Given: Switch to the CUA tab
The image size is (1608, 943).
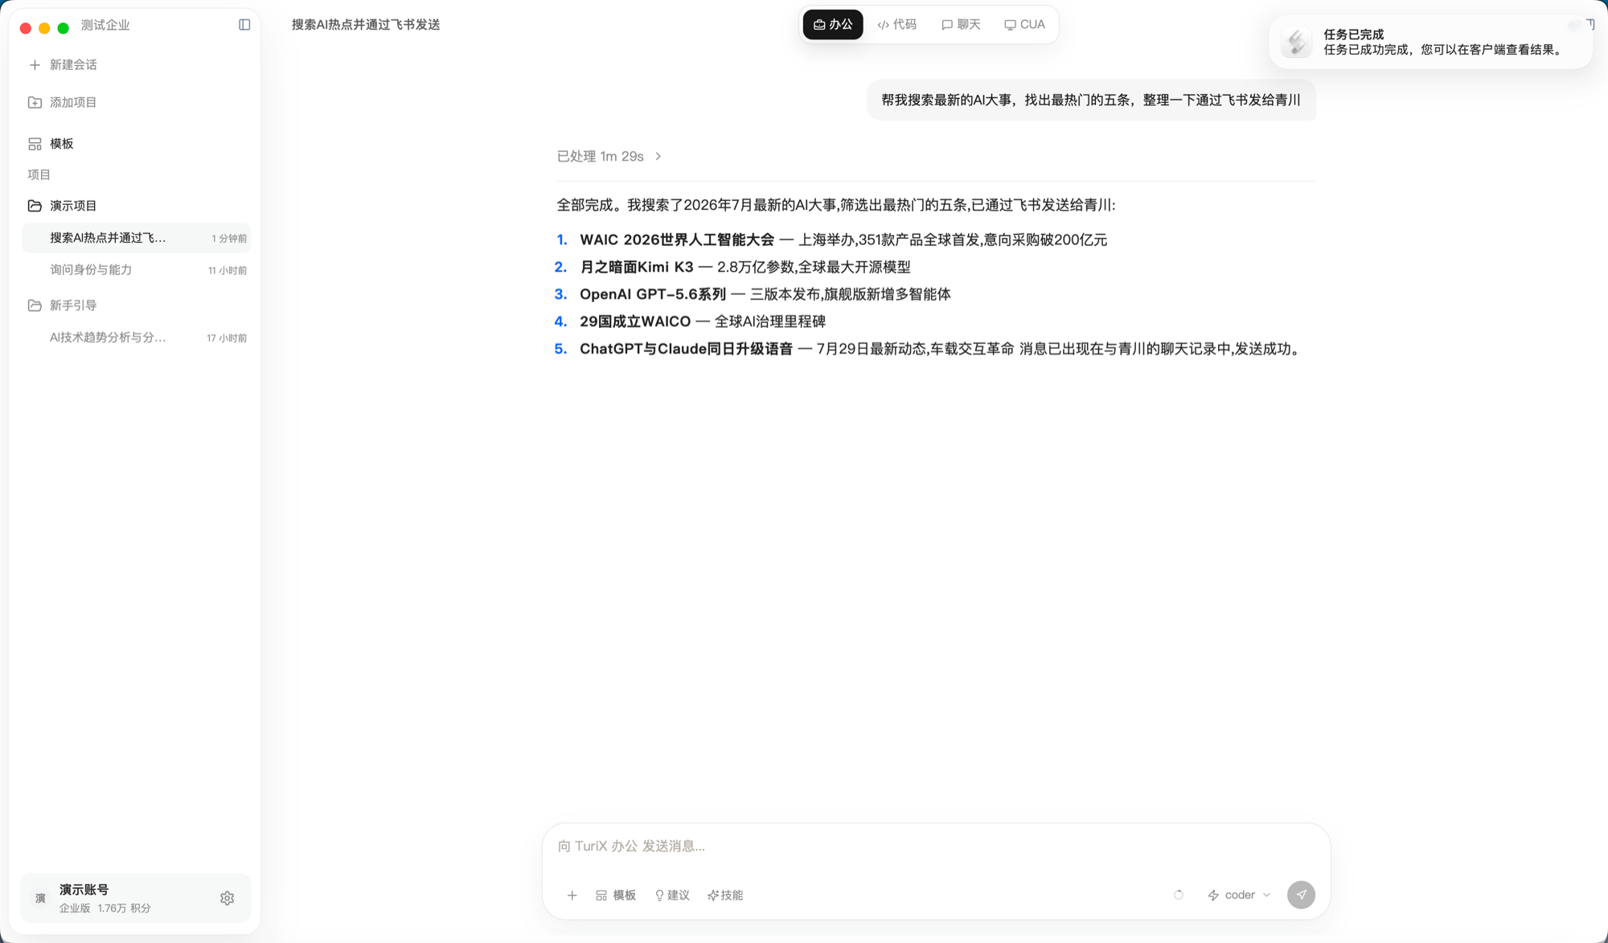Looking at the screenshot, I should 1025,25.
